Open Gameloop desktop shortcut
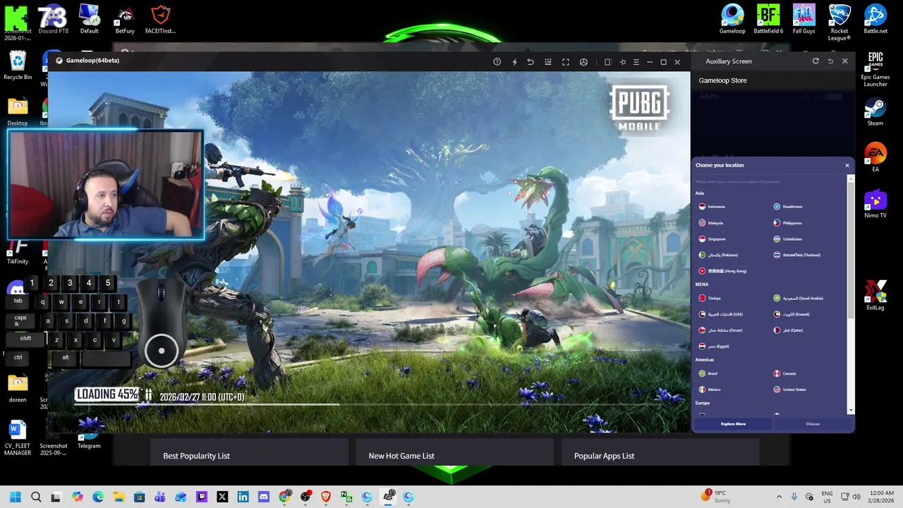The width and height of the screenshot is (903, 508). 732,19
